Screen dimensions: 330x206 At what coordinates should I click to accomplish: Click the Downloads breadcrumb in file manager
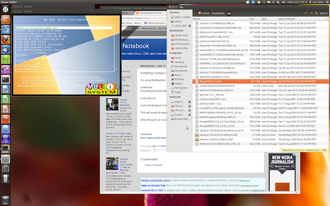(218, 13)
